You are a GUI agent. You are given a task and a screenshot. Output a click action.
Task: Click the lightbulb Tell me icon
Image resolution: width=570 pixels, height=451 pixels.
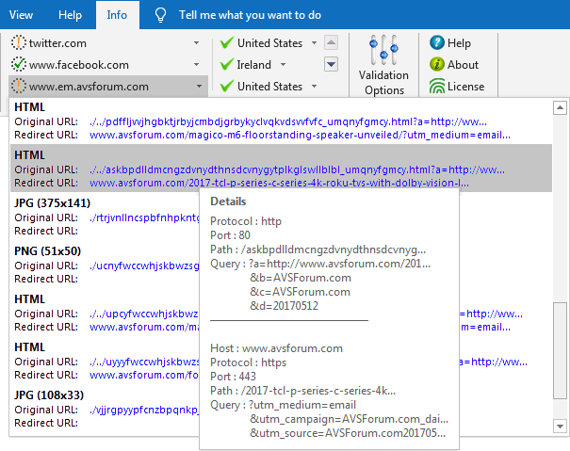pos(161,15)
